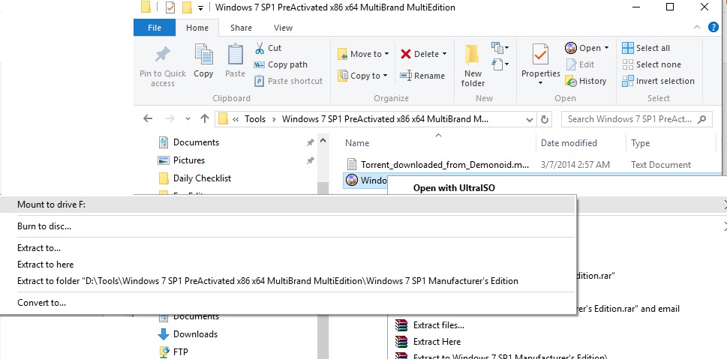
Task: Open Pictures in Quick access
Action: click(x=189, y=160)
